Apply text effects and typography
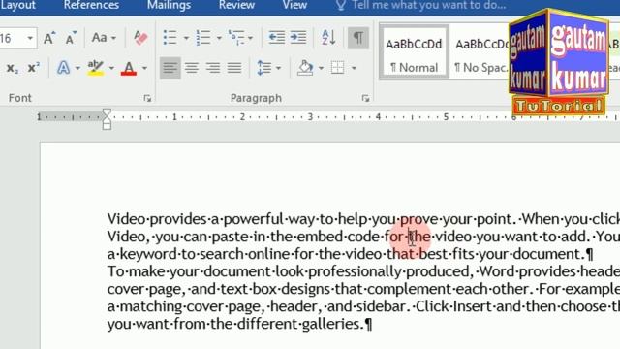The image size is (620, 349). pos(63,68)
